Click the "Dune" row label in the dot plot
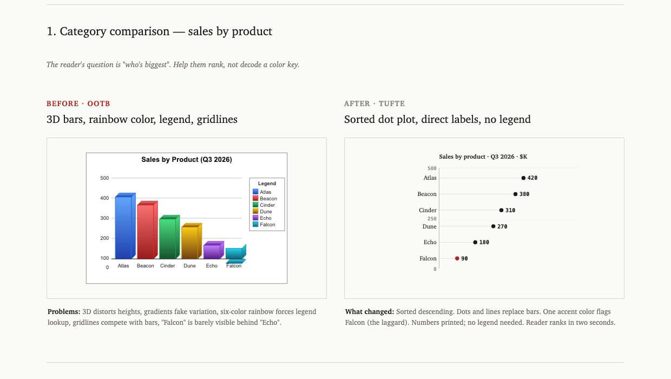 430,226
